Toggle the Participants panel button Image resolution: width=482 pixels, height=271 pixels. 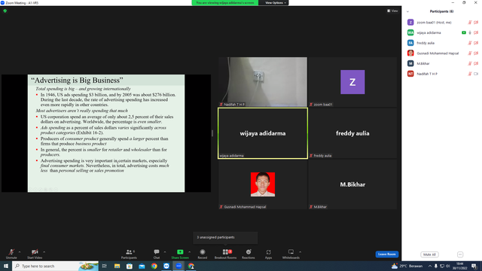coord(129,254)
